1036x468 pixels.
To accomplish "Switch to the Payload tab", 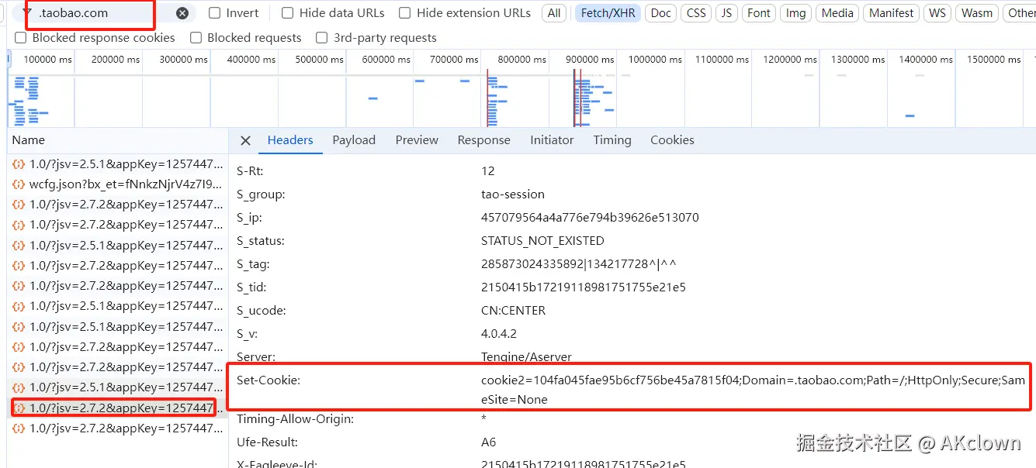I will point(354,140).
